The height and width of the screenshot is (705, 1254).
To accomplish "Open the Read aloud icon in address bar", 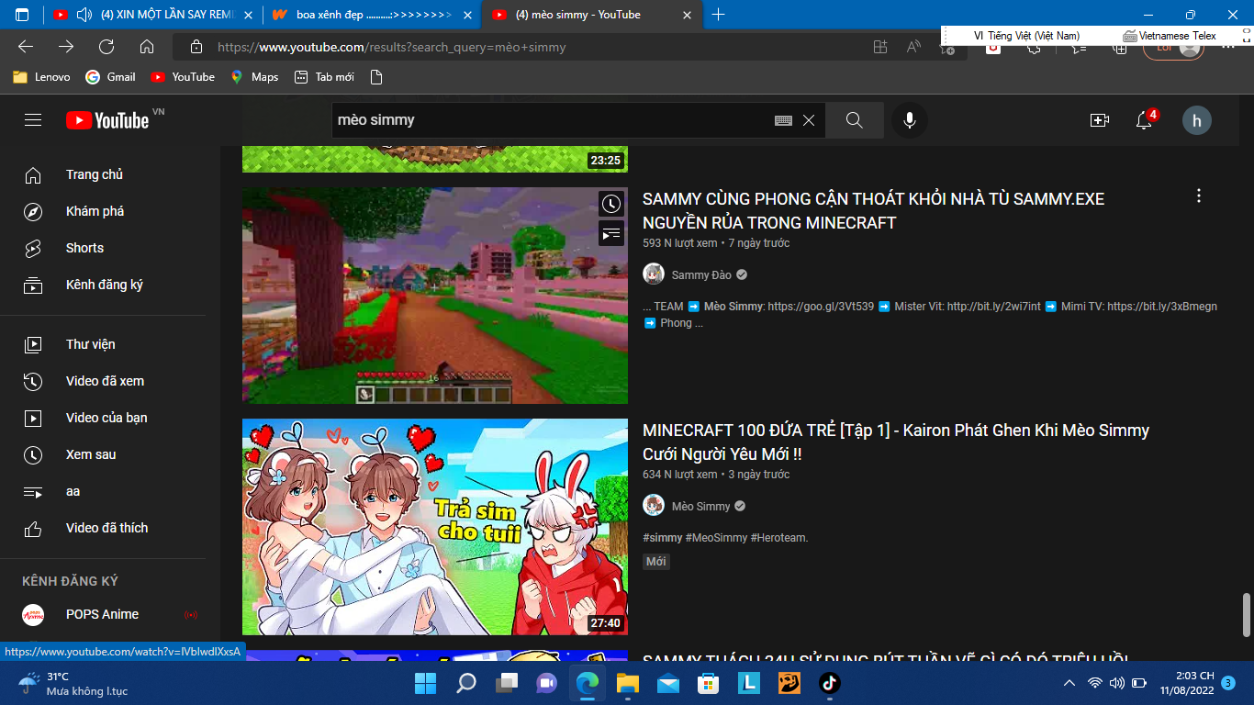I will (913, 47).
